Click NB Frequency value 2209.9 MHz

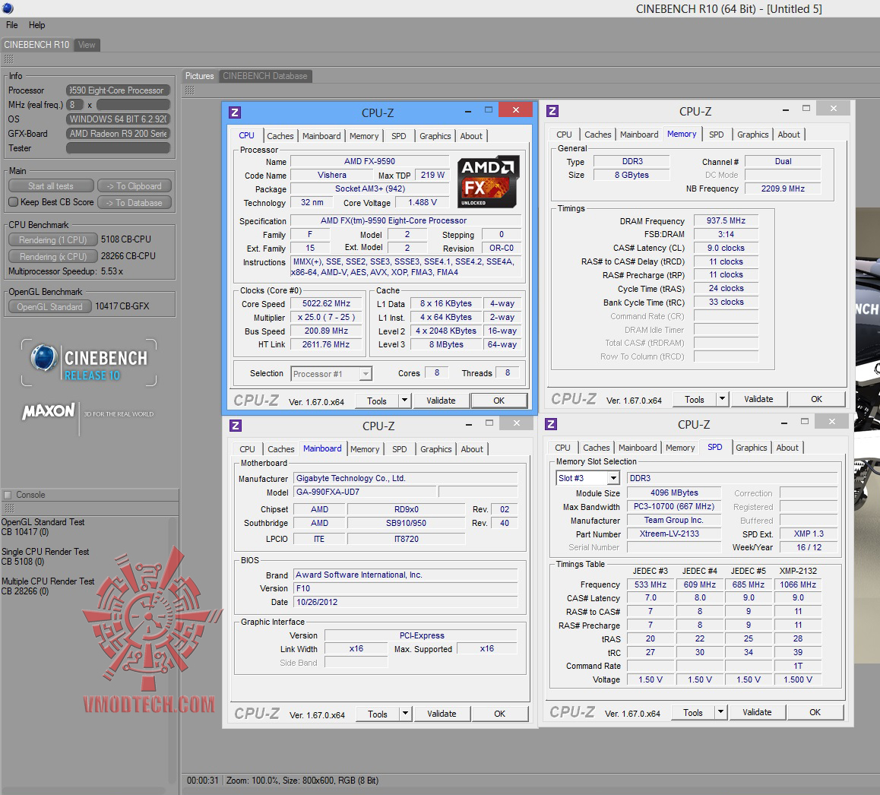(782, 188)
